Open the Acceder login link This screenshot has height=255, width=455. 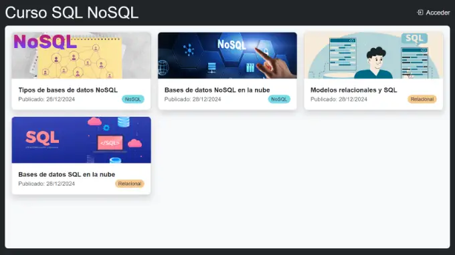pos(434,13)
